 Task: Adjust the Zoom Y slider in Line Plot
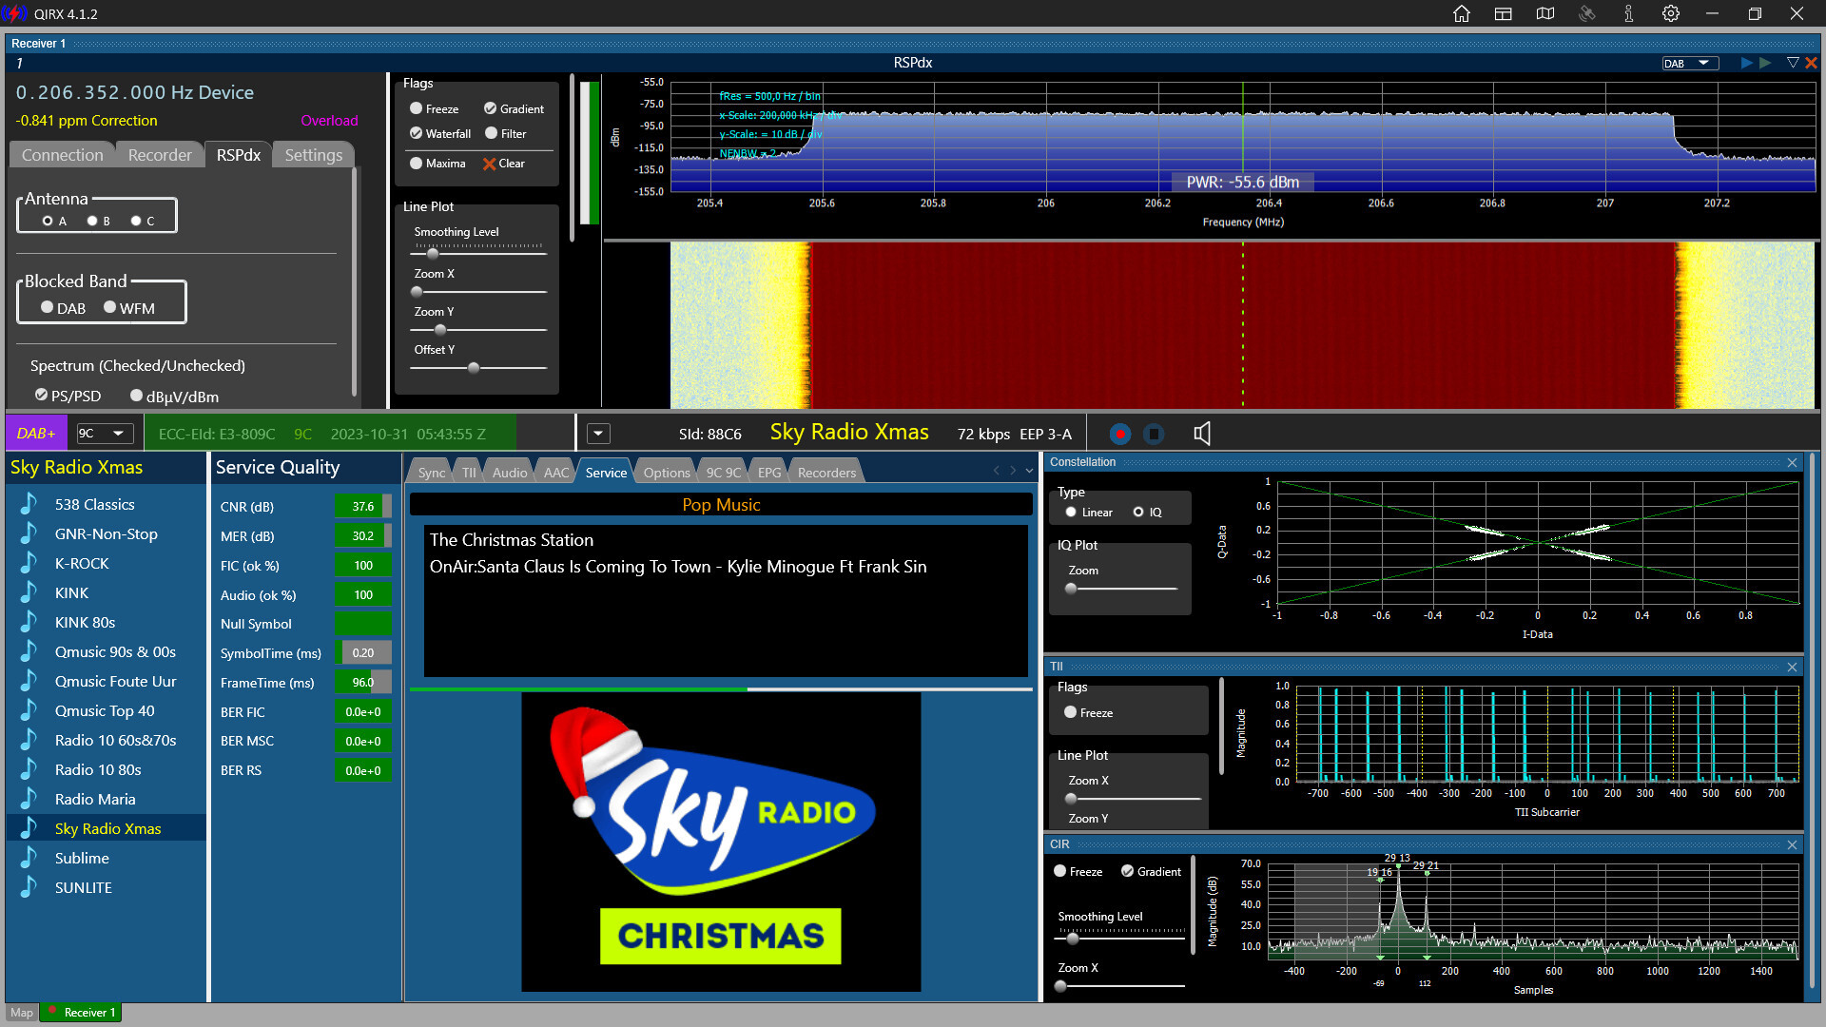point(440,330)
